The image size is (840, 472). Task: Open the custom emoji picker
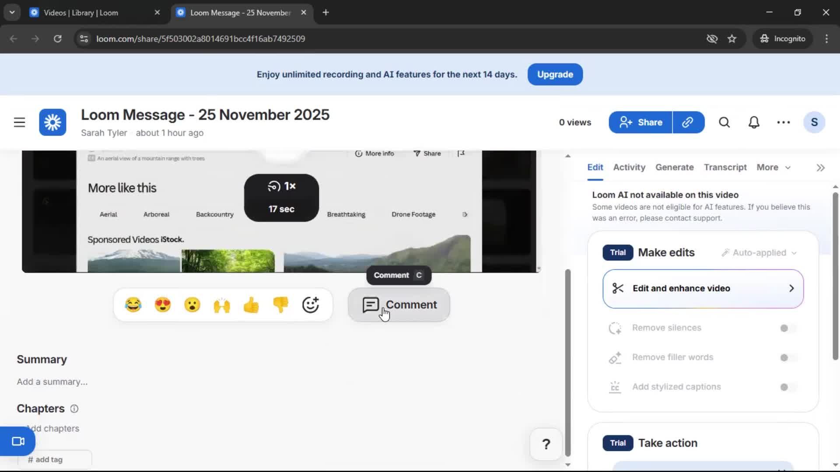click(x=311, y=305)
